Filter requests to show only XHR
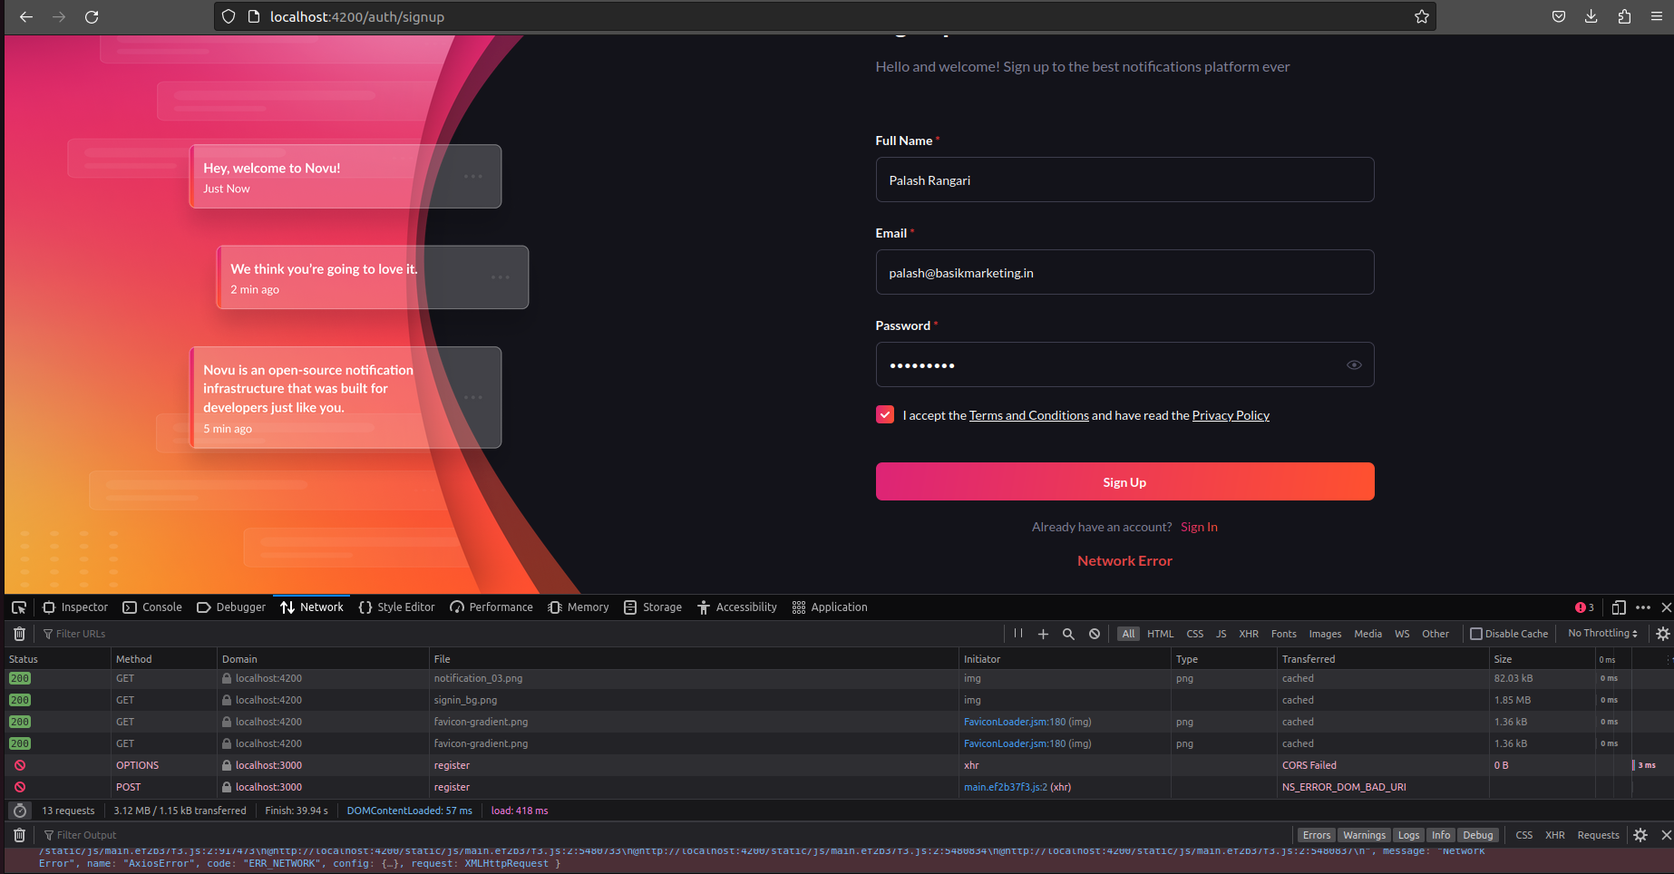 coord(1250,634)
